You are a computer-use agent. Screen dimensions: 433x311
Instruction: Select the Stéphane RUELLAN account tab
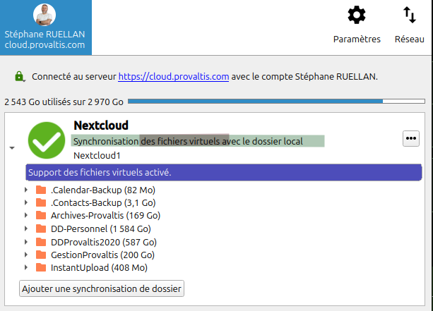[x=45, y=28]
